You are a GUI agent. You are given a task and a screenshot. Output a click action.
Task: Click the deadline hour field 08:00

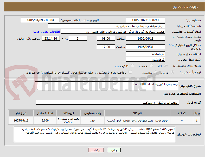pyautogui.click(x=106, y=38)
